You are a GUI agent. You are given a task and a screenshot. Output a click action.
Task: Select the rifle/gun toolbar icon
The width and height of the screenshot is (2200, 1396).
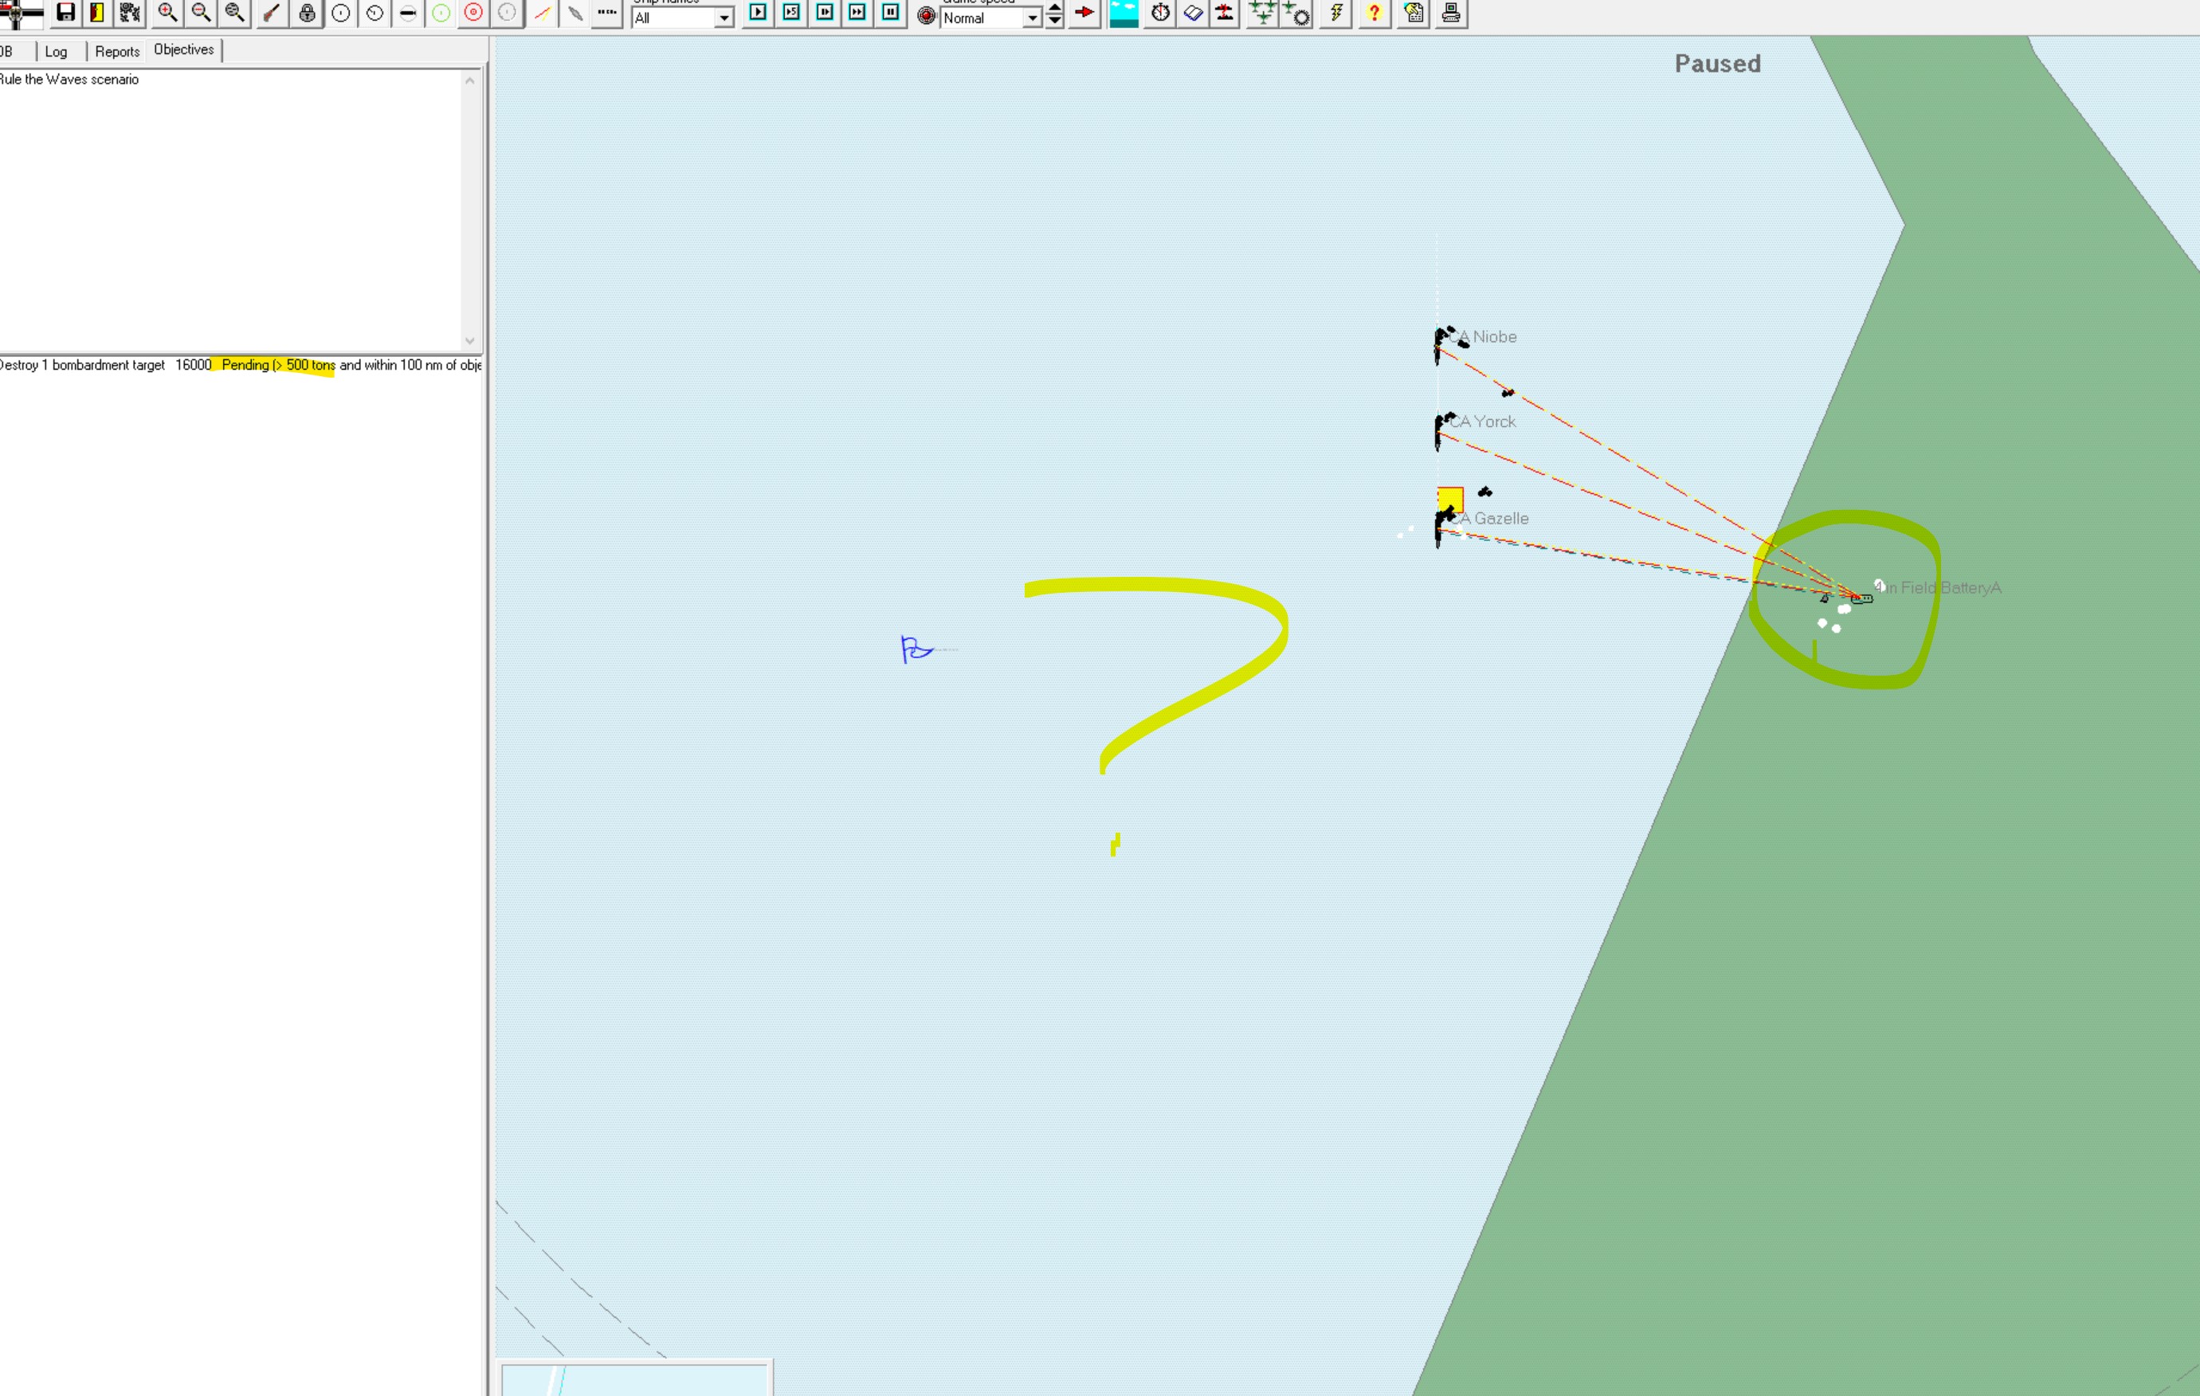[x=272, y=13]
